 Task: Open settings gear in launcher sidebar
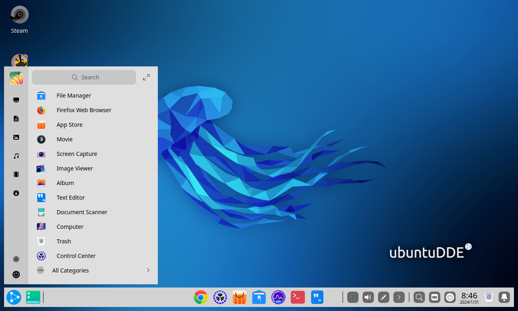click(x=16, y=259)
